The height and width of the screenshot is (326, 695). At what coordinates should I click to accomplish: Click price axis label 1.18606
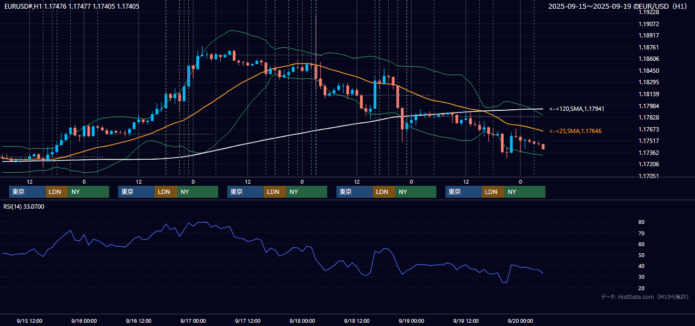649,59
